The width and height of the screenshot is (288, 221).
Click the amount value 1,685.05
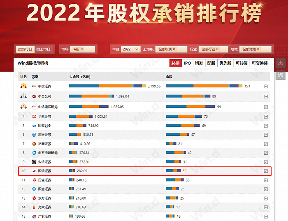click(x=117, y=107)
